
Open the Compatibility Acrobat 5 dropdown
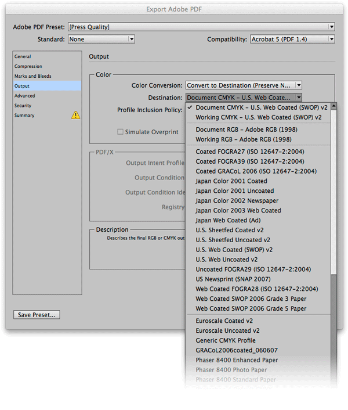(x=292, y=39)
